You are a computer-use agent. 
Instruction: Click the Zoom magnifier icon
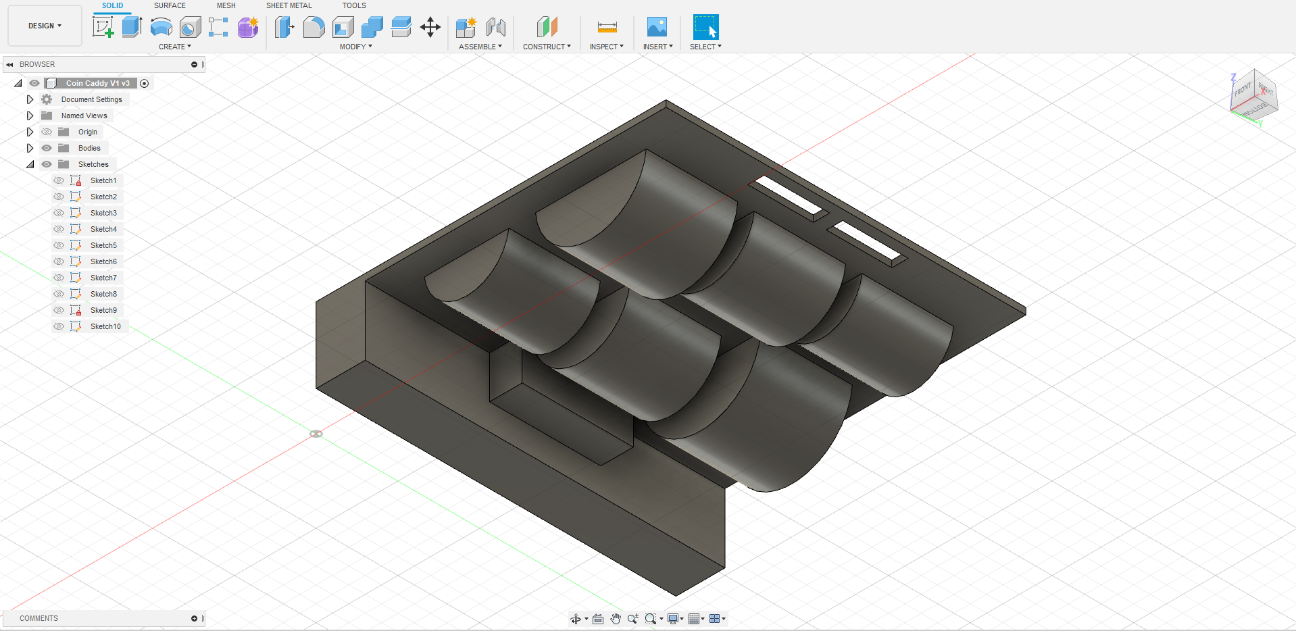coord(632,619)
